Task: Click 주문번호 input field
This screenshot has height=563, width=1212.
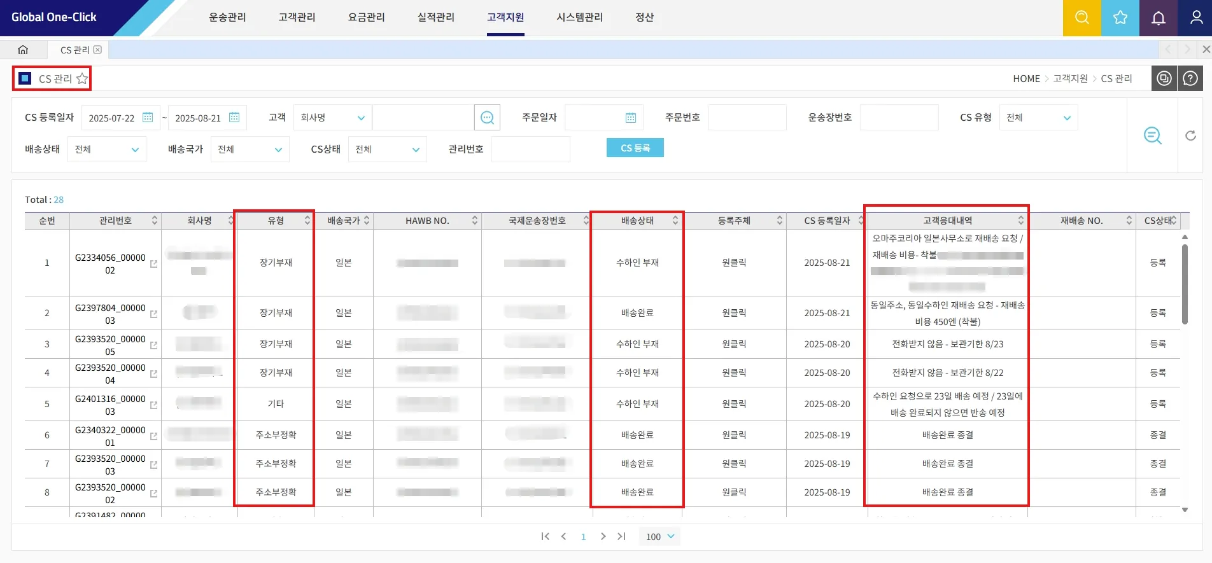Action: [747, 118]
